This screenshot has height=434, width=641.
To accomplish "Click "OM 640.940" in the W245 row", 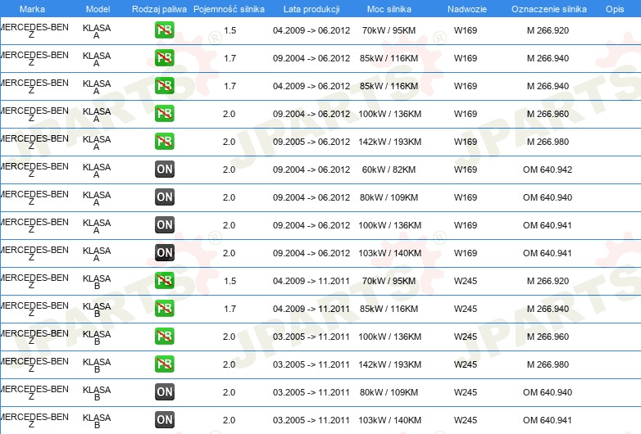I will [x=548, y=392].
